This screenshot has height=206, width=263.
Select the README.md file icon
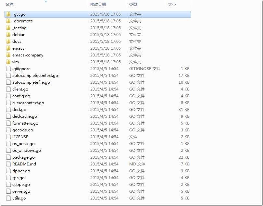8,164
